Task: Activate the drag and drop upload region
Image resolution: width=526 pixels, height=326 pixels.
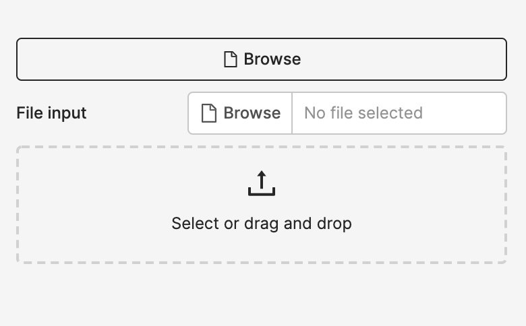Action: tap(262, 204)
